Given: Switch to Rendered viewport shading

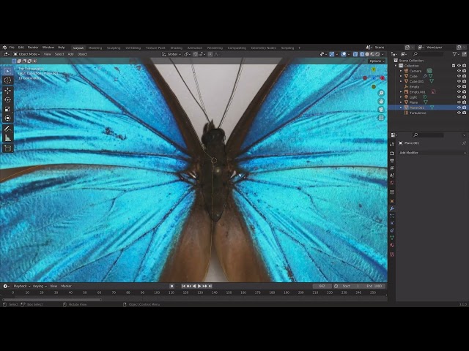Looking at the screenshot, I should 378,54.
